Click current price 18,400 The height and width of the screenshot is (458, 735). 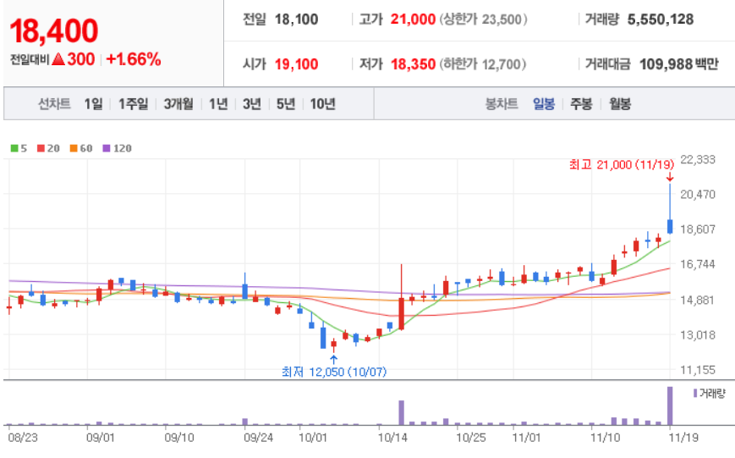tap(54, 31)
